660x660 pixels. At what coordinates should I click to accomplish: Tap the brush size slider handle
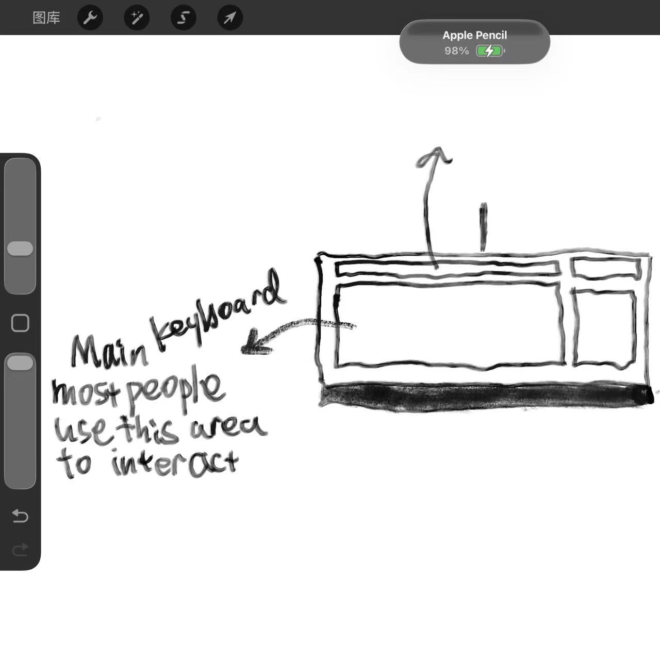tap(21, 248)
